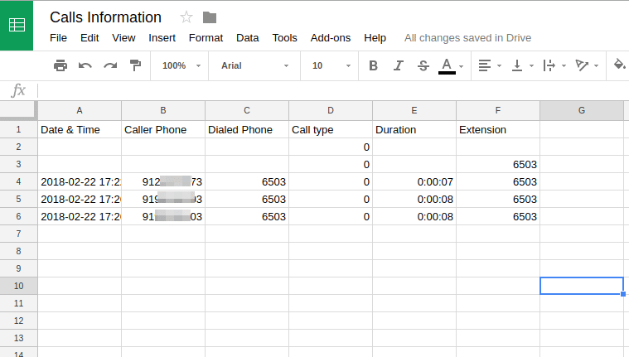The image size is (629, 357).
Task: Open the File menu
Action: pos(58,38)
